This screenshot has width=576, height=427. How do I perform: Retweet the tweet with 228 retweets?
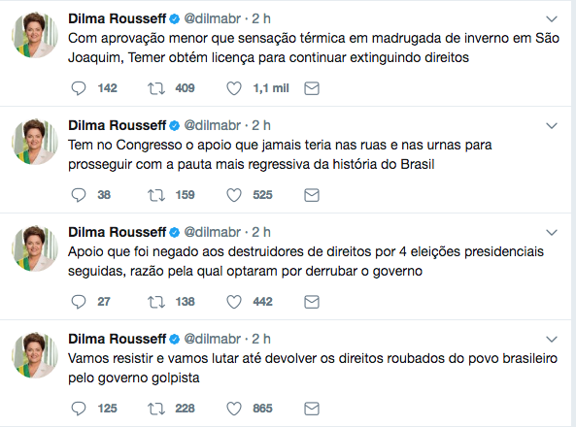click(156, 409)
